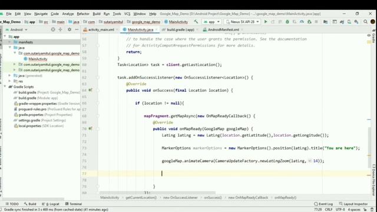Collapse the Gradle Scripts node

pyautogui.click(x=5, y=87)
